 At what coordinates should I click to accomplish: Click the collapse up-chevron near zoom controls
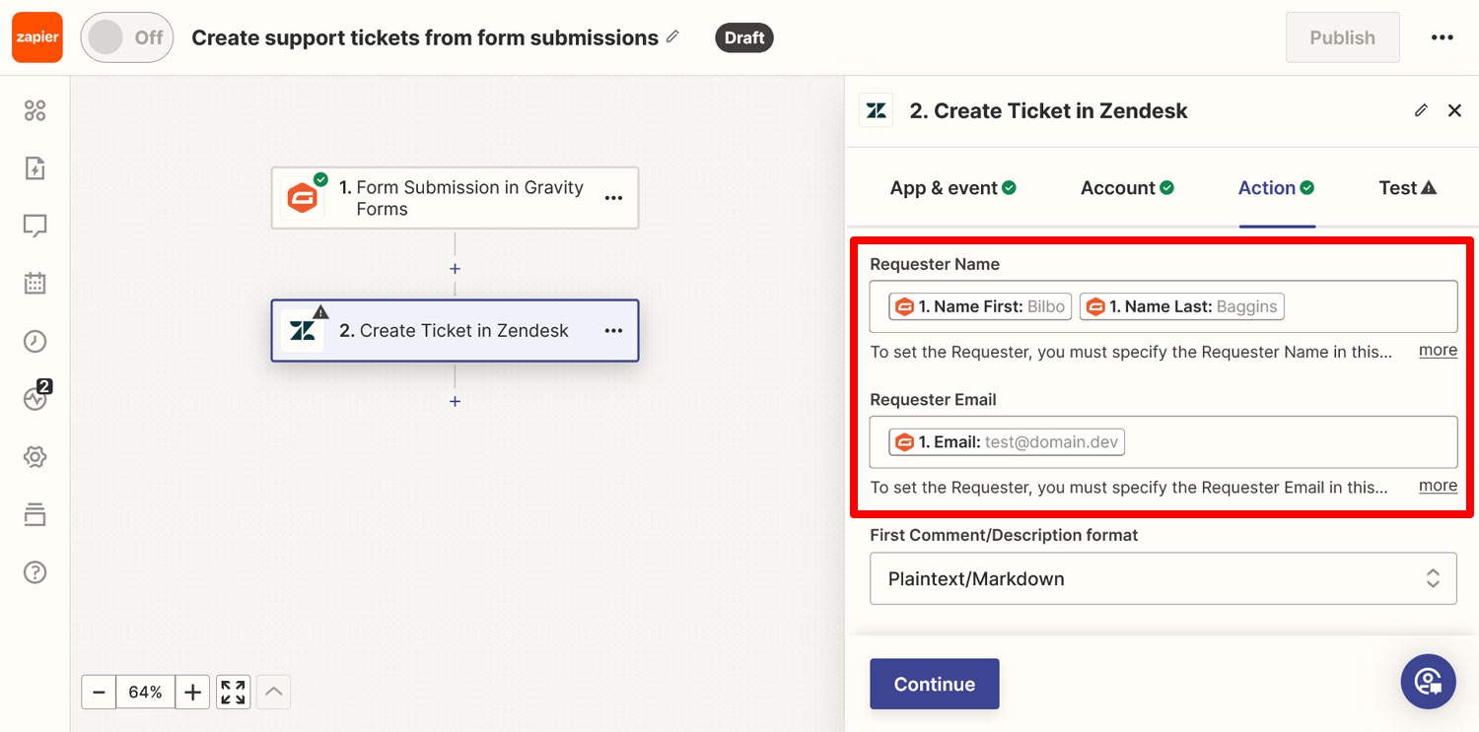[x=274, y=692]
